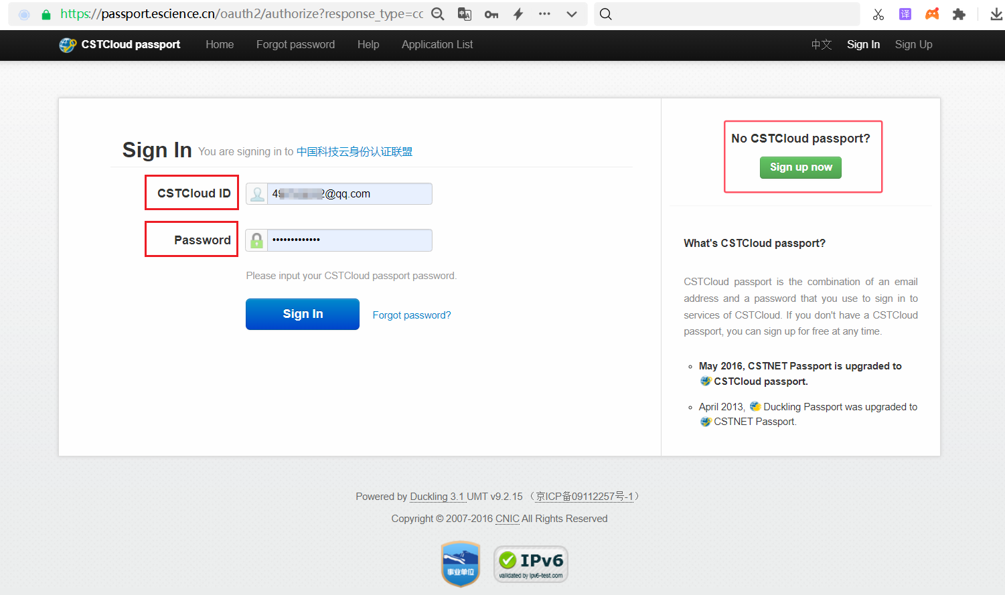Click the May 2016 upgrade news text
This screenshot has width=1005, height=595.
(800, 373)
